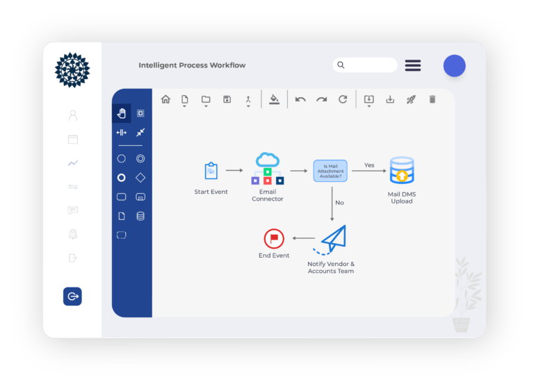Screen dimensions: 534x386
Task: Click the 'Intelligent Process Workflow' title
Action: [x=192, y=65]
